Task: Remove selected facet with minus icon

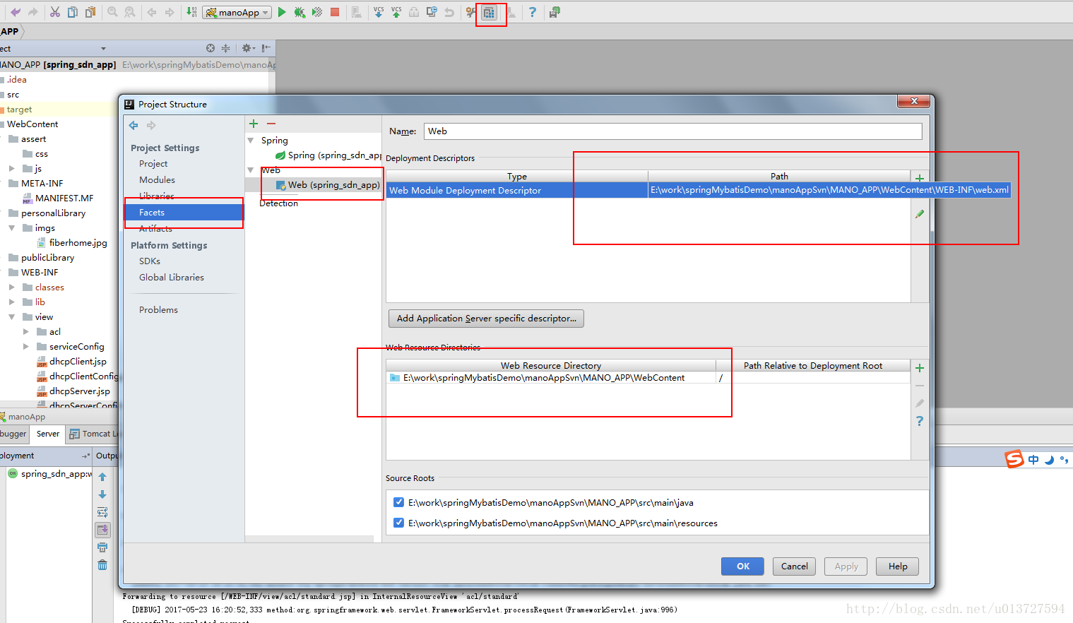Action: click(x=271, y=124)
